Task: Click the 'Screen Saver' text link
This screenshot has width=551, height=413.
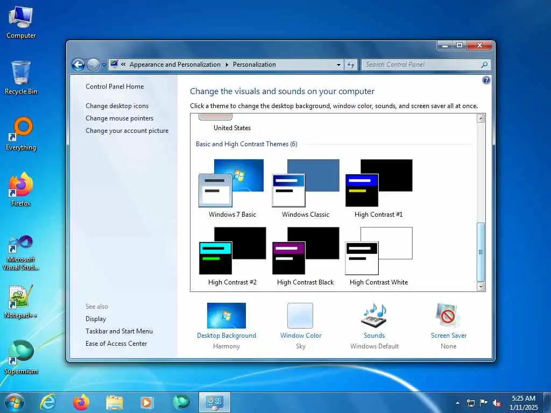Action: click(x=449, y=336)
